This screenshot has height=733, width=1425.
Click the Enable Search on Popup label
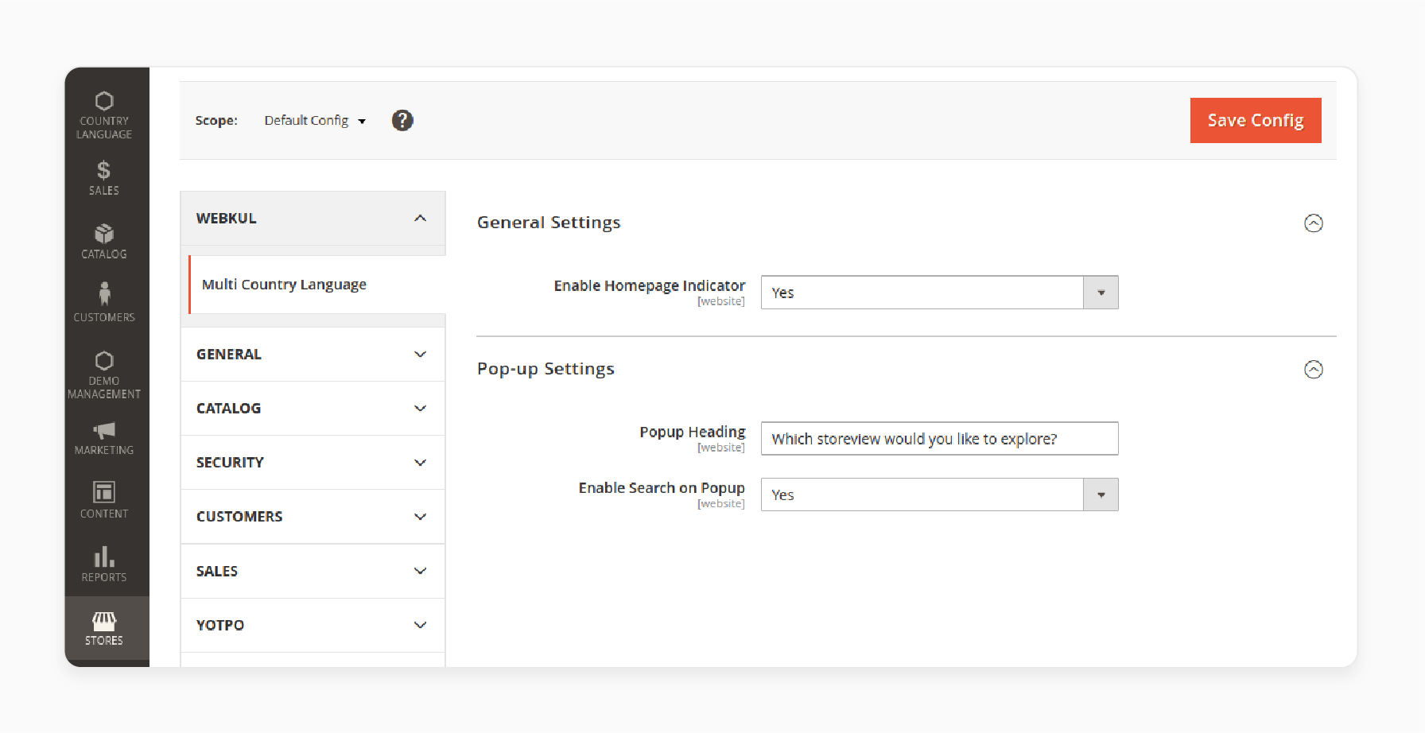[x=662, y=488]
